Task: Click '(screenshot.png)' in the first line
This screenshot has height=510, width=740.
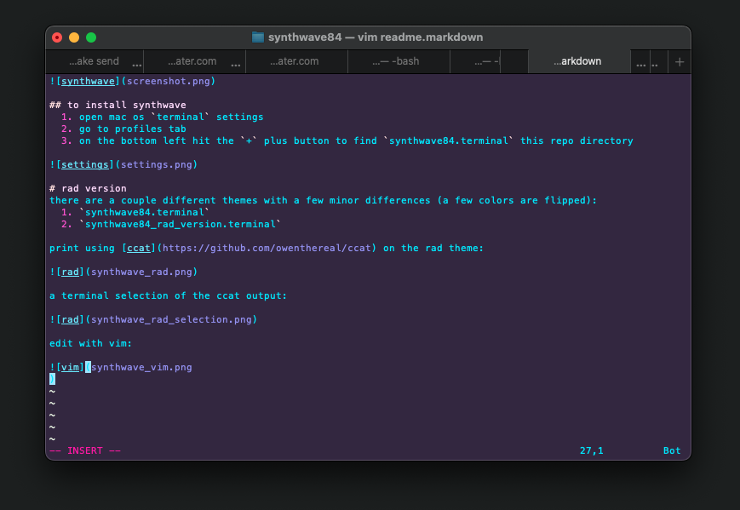Action: tap(169, 81)
